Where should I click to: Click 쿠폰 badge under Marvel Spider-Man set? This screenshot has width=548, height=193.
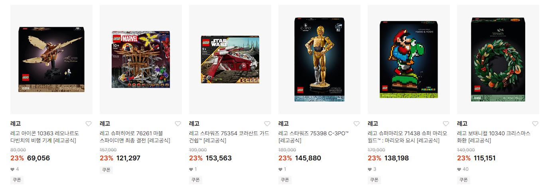(x=106, y=170)
